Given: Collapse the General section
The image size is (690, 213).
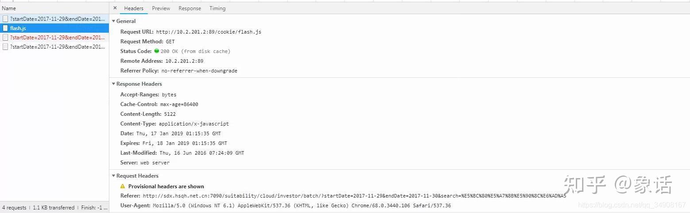Looking at the screenshot, I should point(114,21).
